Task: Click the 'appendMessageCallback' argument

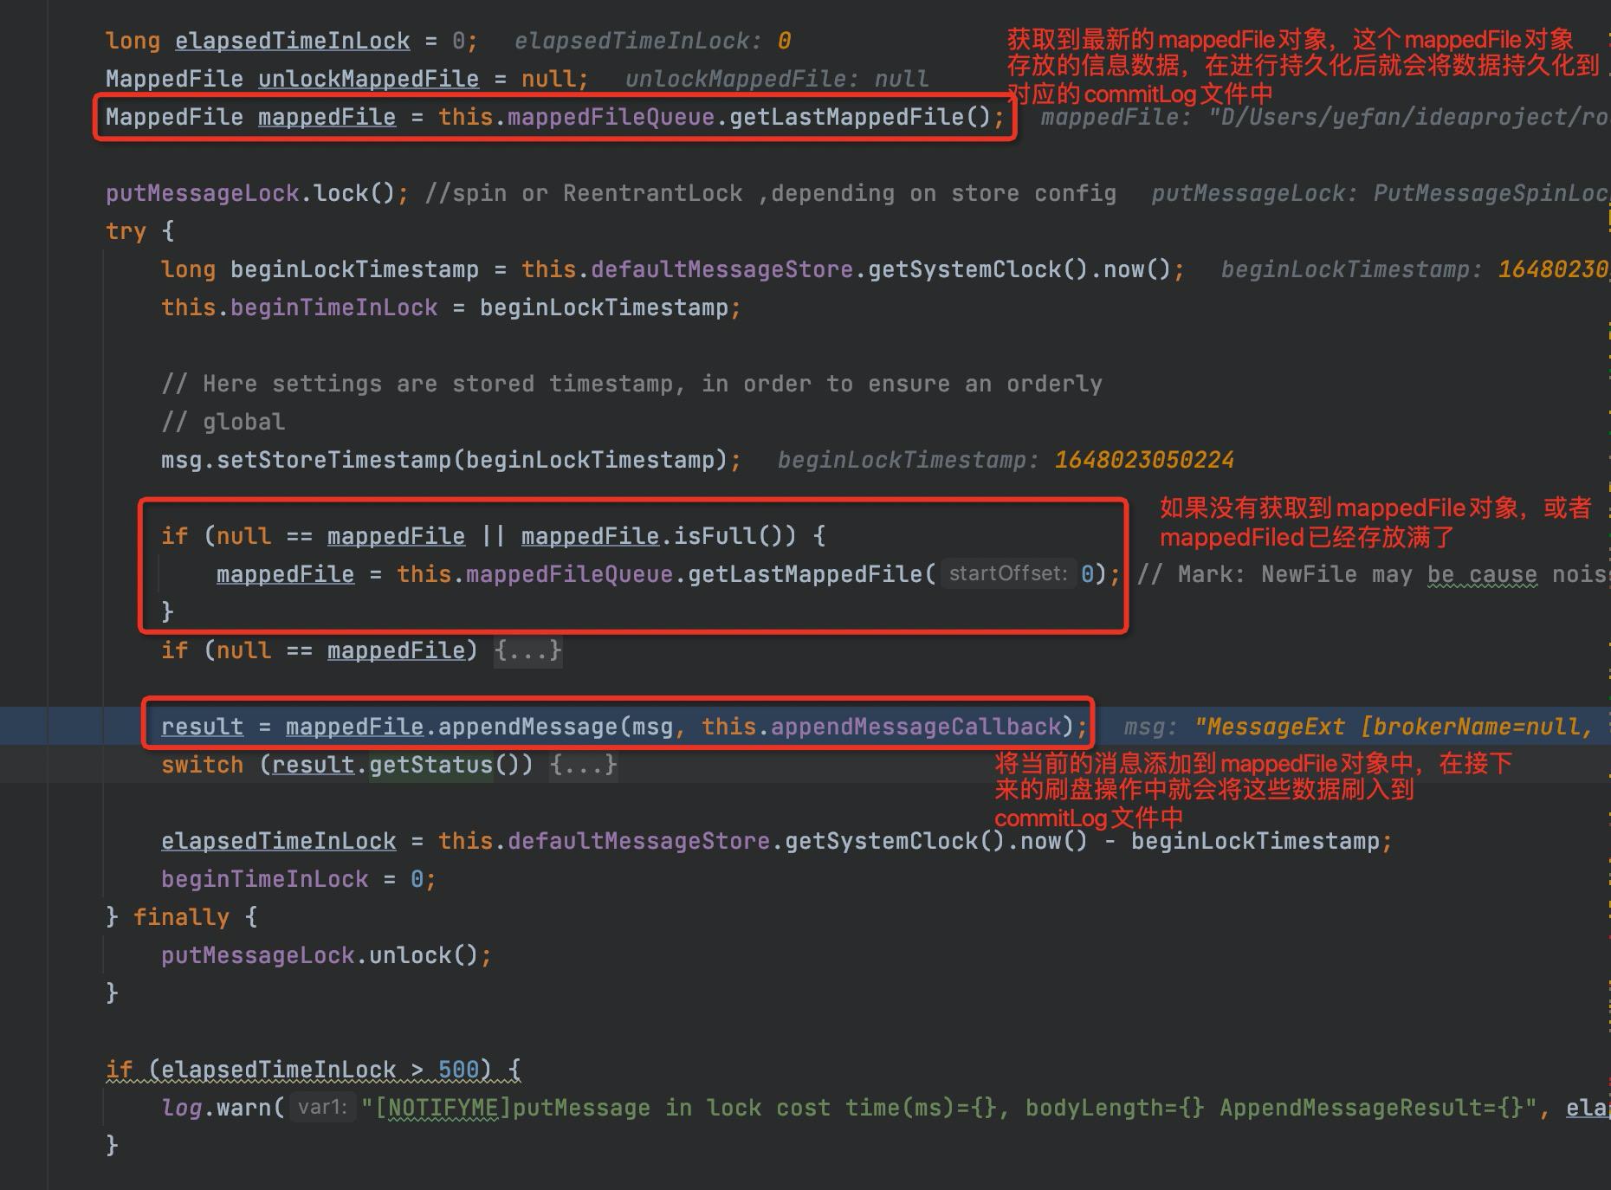Action: click(916, 727)
